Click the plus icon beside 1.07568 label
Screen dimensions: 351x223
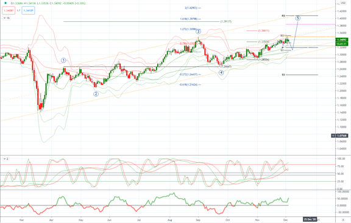point(333,136)
